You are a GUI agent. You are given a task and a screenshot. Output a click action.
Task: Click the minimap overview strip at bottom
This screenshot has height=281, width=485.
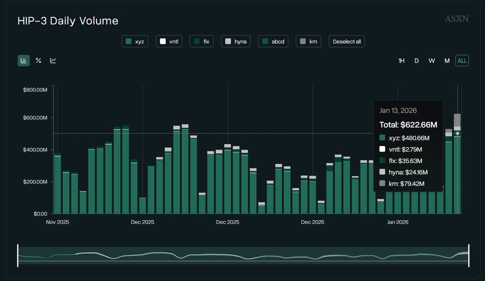point(242,255)
